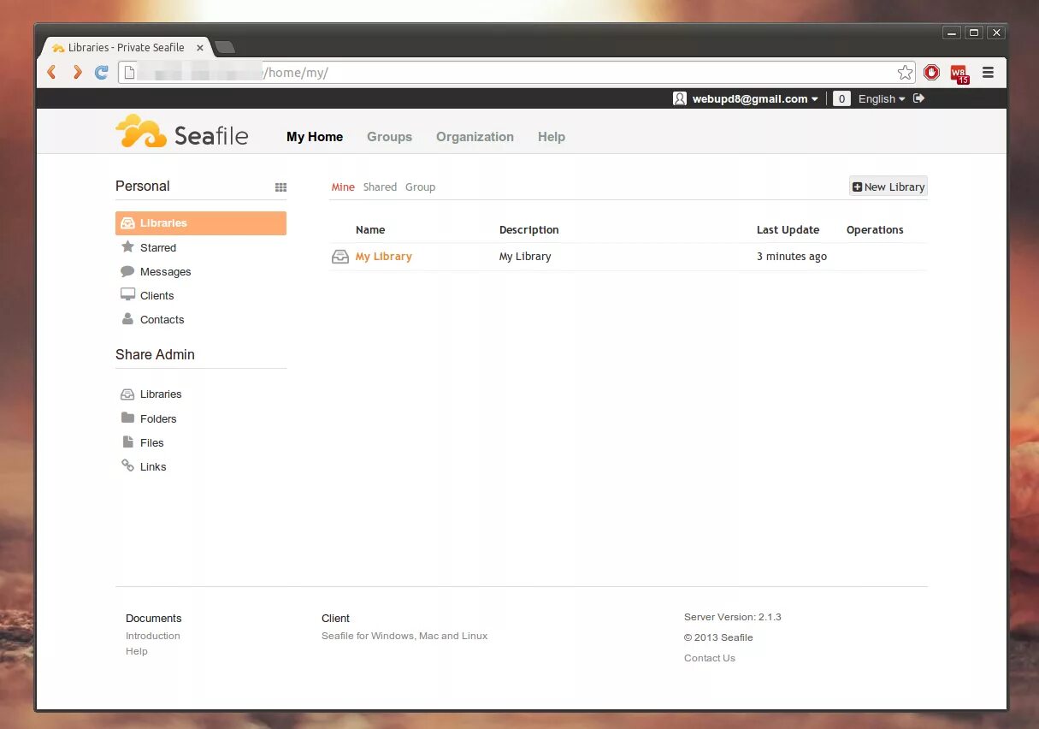Click the notification counter showing zero
This screenshot has height=729, width=1039.
(x=841, y=98)
